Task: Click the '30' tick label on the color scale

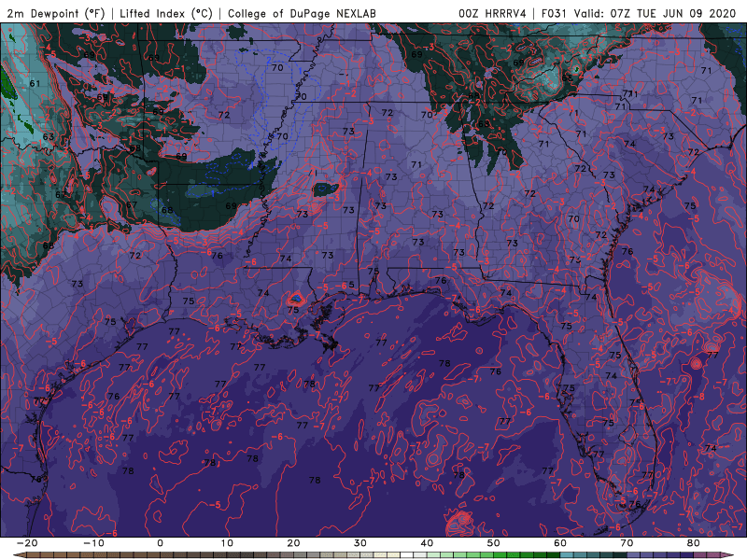Action: (360, 543)
